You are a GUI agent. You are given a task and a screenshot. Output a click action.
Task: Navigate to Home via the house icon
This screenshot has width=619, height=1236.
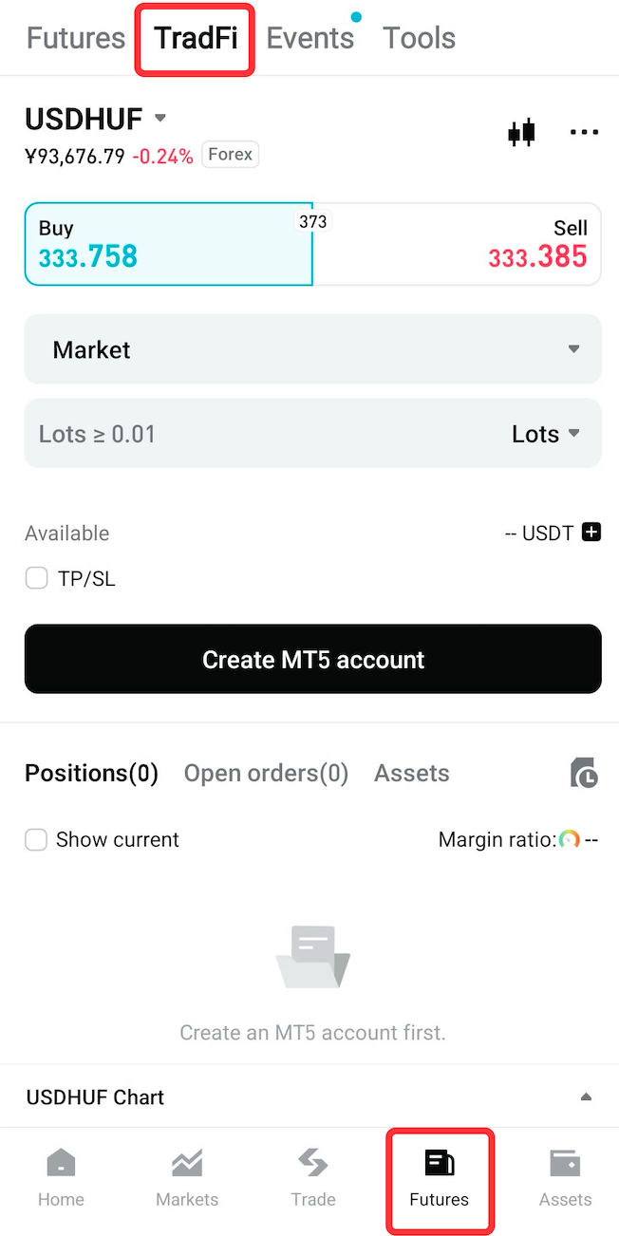point(61,1177)
